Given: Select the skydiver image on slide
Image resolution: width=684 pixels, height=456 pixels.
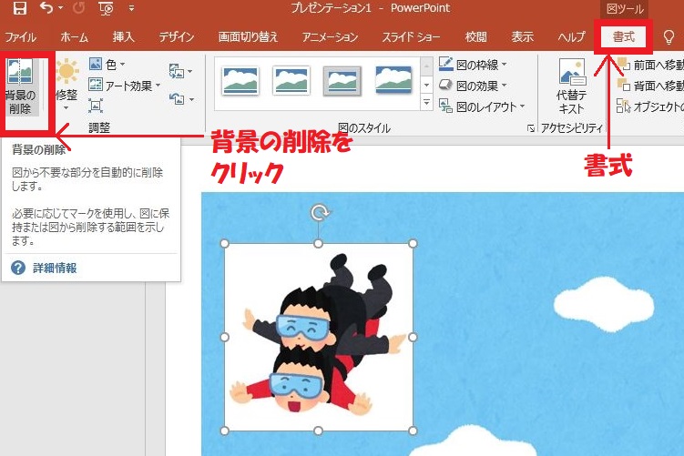Looking at the screenshot, I should click(x=319, y=337).
